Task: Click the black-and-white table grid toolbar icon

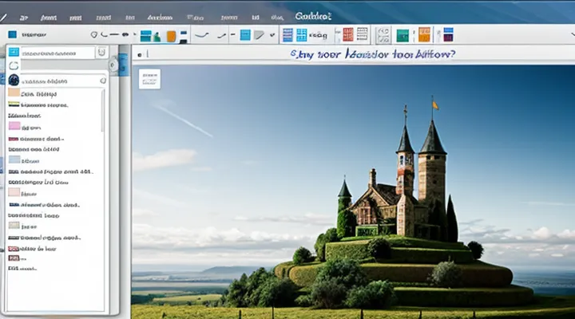Action: pyautogui.click(x=362, y=35)
